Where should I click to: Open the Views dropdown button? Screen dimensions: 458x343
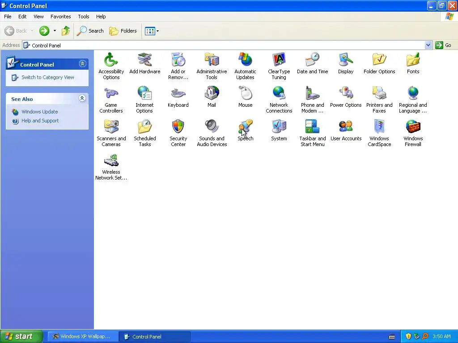pos(152,31)
